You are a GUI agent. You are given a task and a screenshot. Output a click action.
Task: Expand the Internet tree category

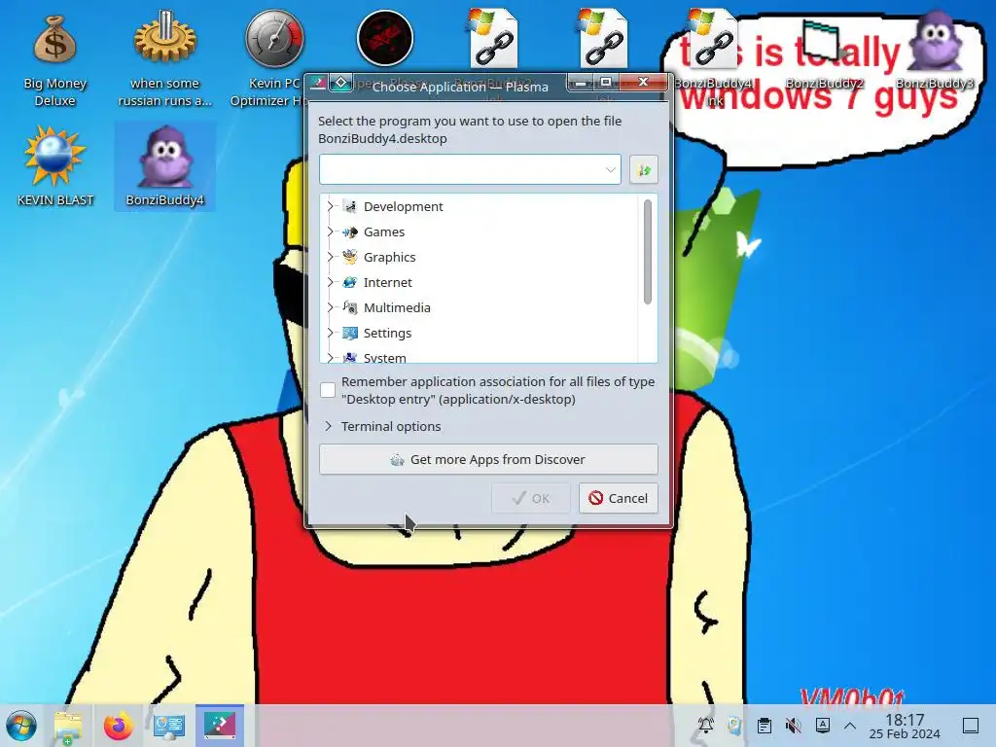coord(331,282)
